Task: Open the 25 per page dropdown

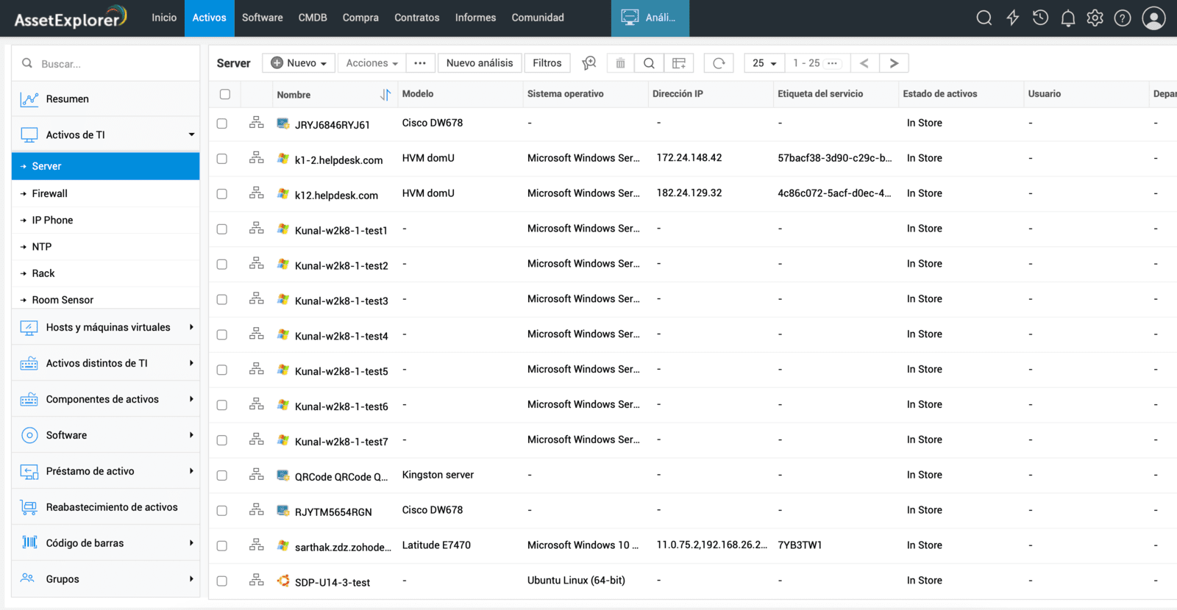Action: pyautogui.click(x=764, y=63)
